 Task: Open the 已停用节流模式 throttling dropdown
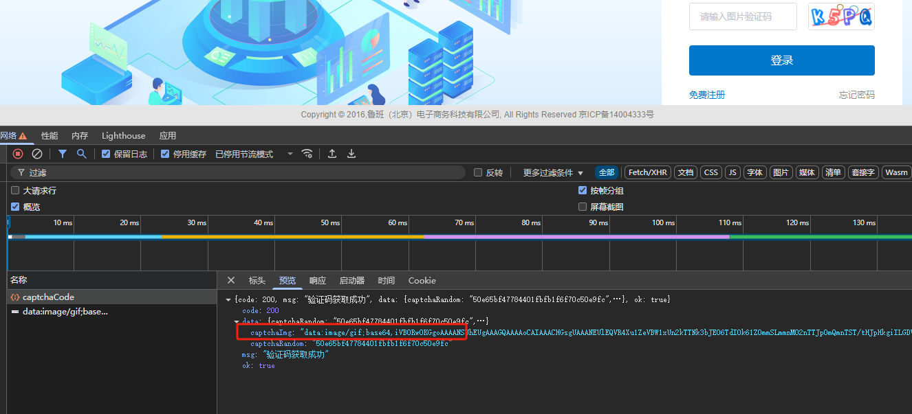254,154
